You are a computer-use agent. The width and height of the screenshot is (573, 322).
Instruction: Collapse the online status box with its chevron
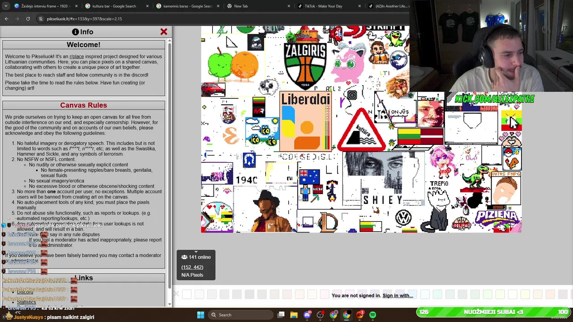(x=196, y=252)
